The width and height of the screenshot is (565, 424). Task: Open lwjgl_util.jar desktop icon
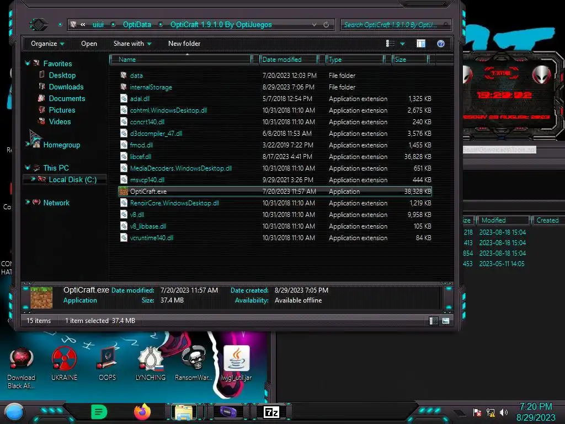coord(236,363)
